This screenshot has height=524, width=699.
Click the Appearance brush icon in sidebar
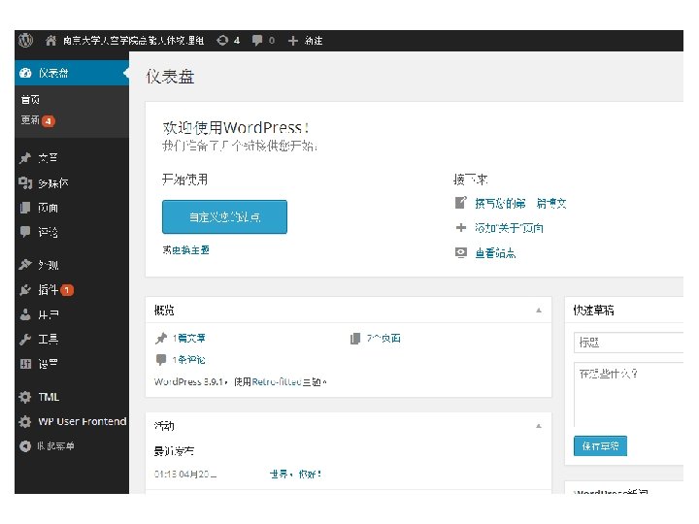coord(25,265)
